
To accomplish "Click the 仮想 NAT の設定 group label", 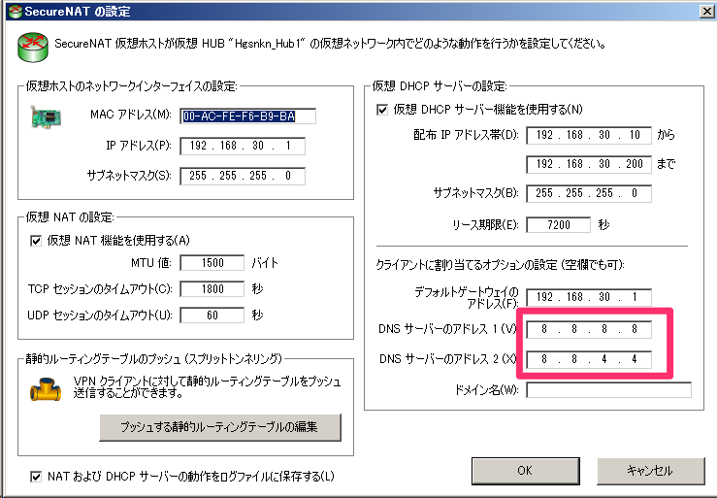I will coord(70,216).
